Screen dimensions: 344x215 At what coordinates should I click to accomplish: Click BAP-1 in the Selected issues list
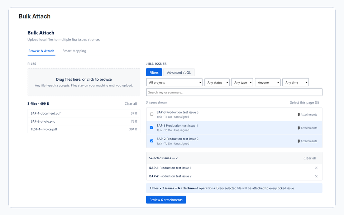coord(170,168)
